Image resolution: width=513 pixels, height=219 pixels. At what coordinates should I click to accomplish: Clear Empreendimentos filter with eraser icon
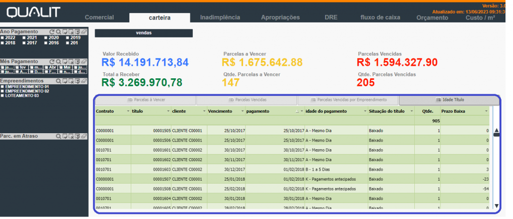84,81
